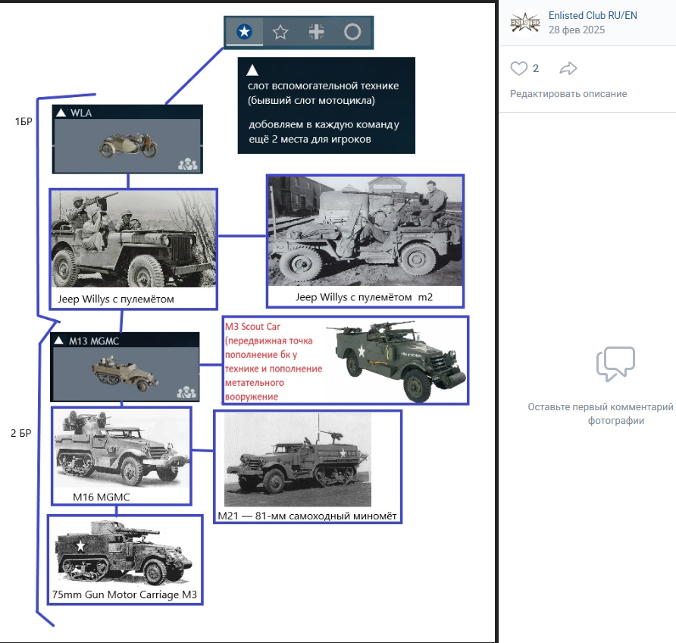Click the WLA motorcycle vehicle card
The width and height of the screenshot is (676, 643).
click(x=127, y=139)
